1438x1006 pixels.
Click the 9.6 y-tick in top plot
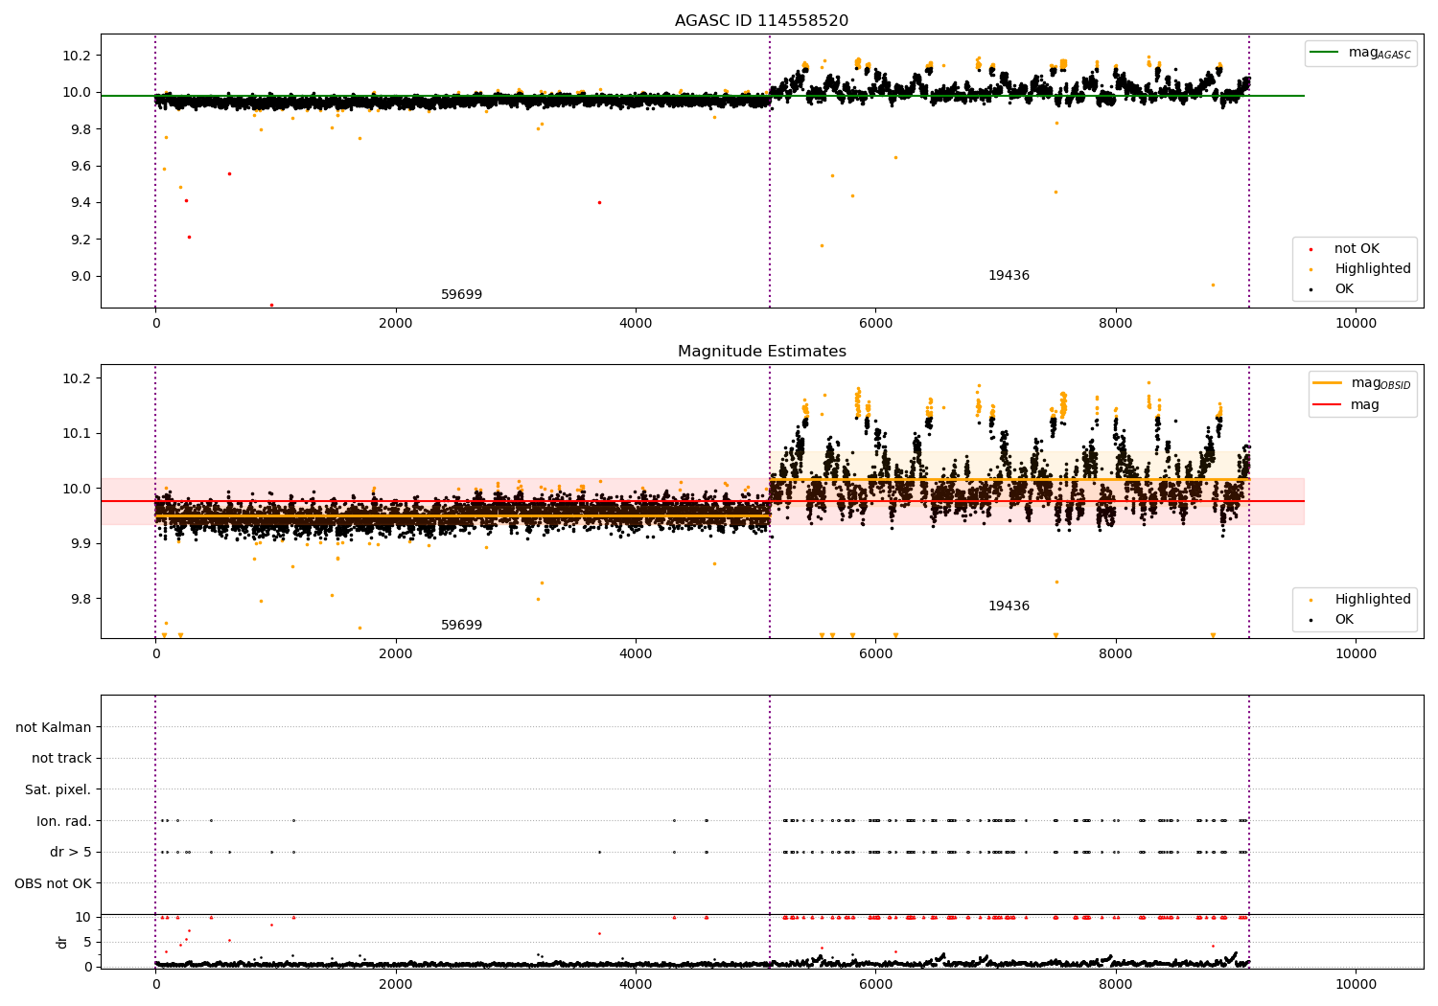point(81,166)
